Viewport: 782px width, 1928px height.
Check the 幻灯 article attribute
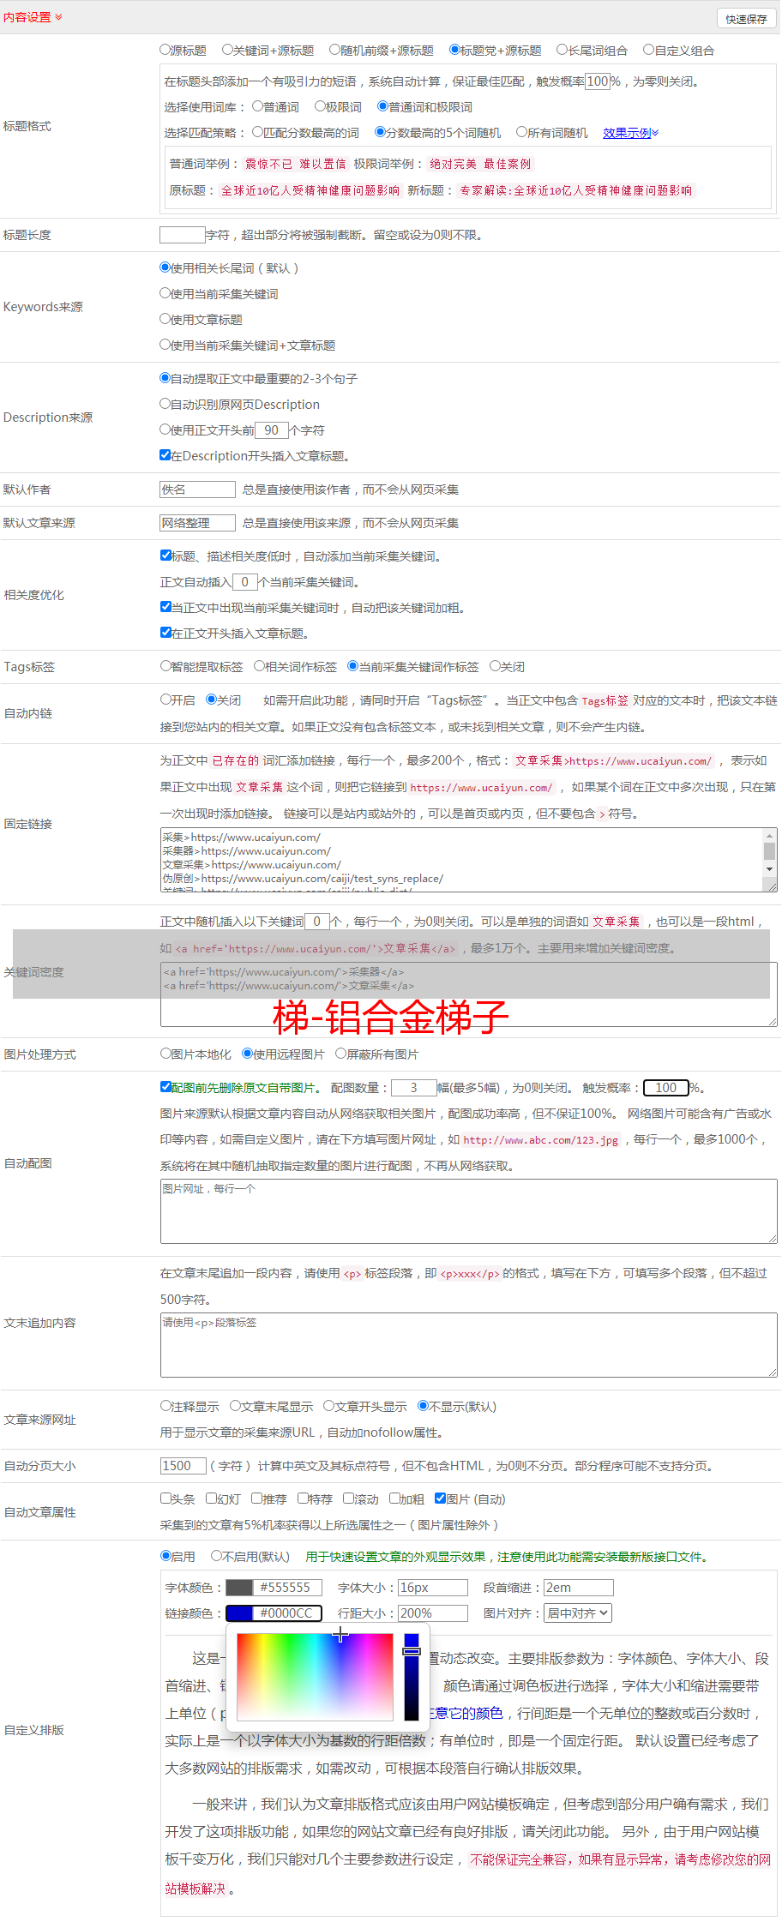coord(211,1499)
